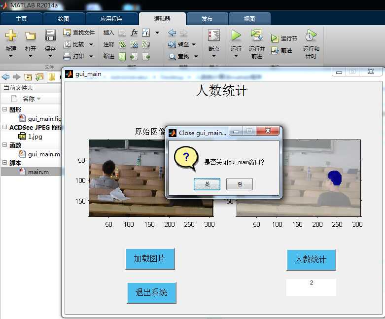Close the Close gui_main dialog
385x319 pixels.
268,131
